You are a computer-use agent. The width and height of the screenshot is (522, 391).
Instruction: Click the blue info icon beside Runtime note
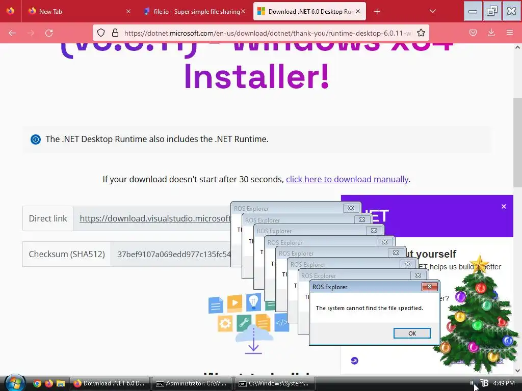coord(36,139)
